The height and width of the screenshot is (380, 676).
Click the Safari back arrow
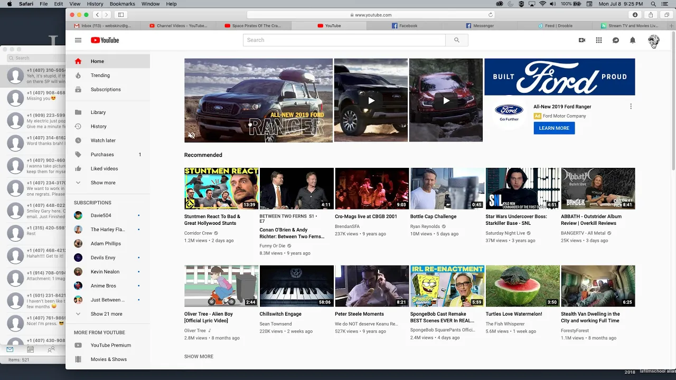(97, 15)
